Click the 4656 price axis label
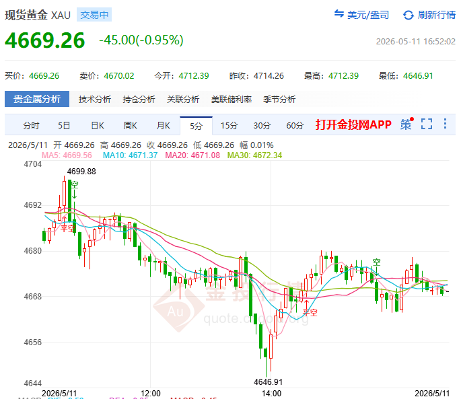 click(x=32, y=342)
